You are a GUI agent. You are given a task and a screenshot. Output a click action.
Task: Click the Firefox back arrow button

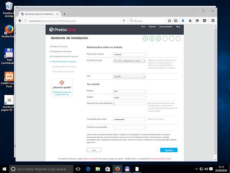[20, 21]
